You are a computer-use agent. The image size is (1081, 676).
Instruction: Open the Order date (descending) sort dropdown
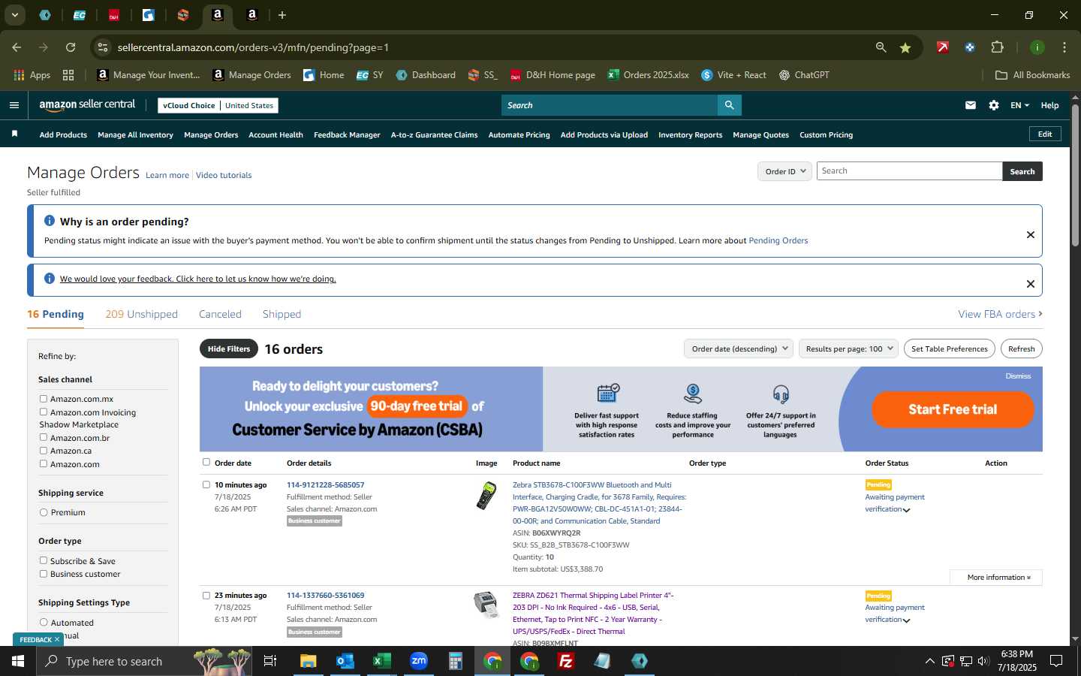pyautogui.click(x=739, y=349)
